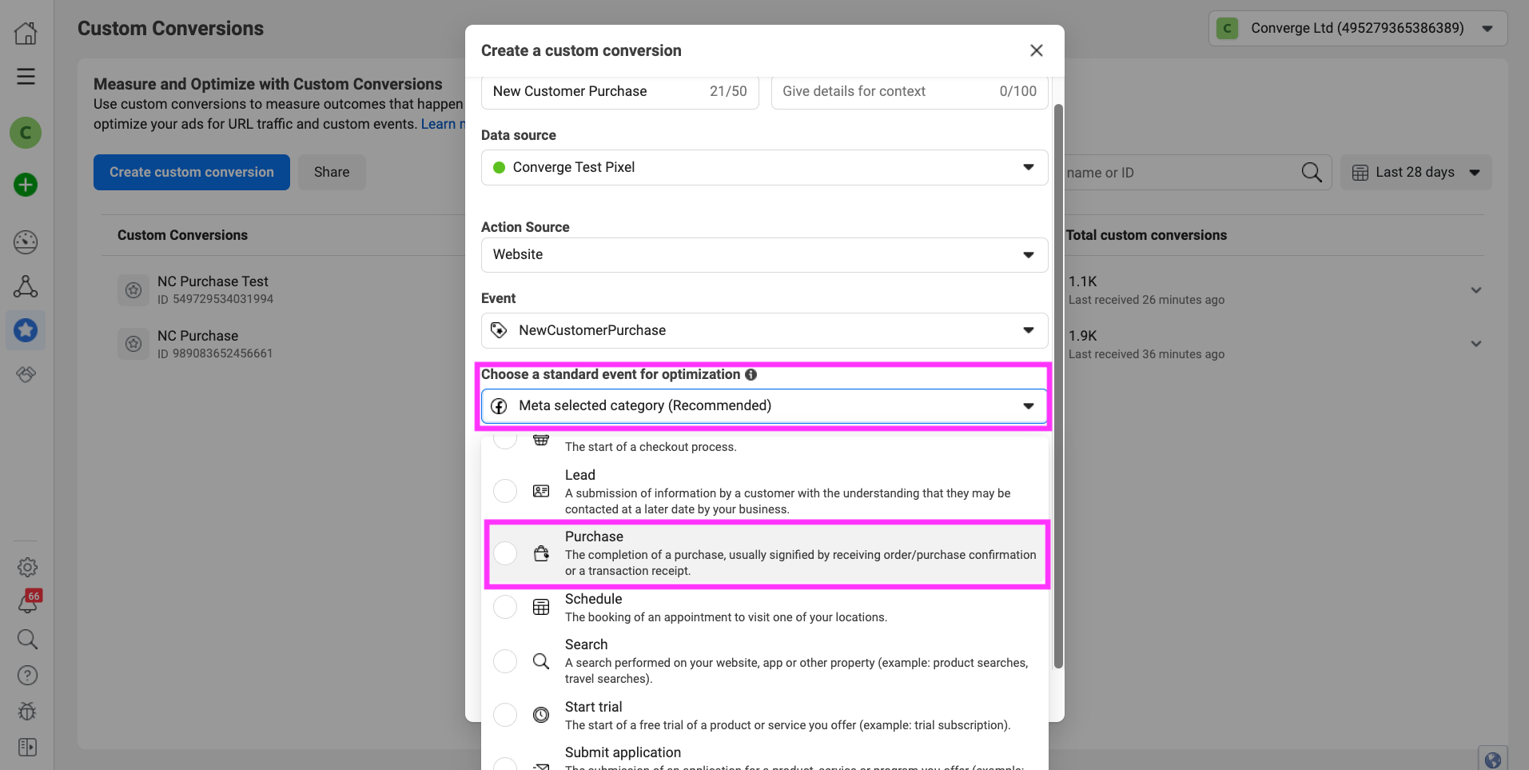Open notifications bell with 66 badge
The width and height of the screenshot is (1529, 770).
coord(28,602)
